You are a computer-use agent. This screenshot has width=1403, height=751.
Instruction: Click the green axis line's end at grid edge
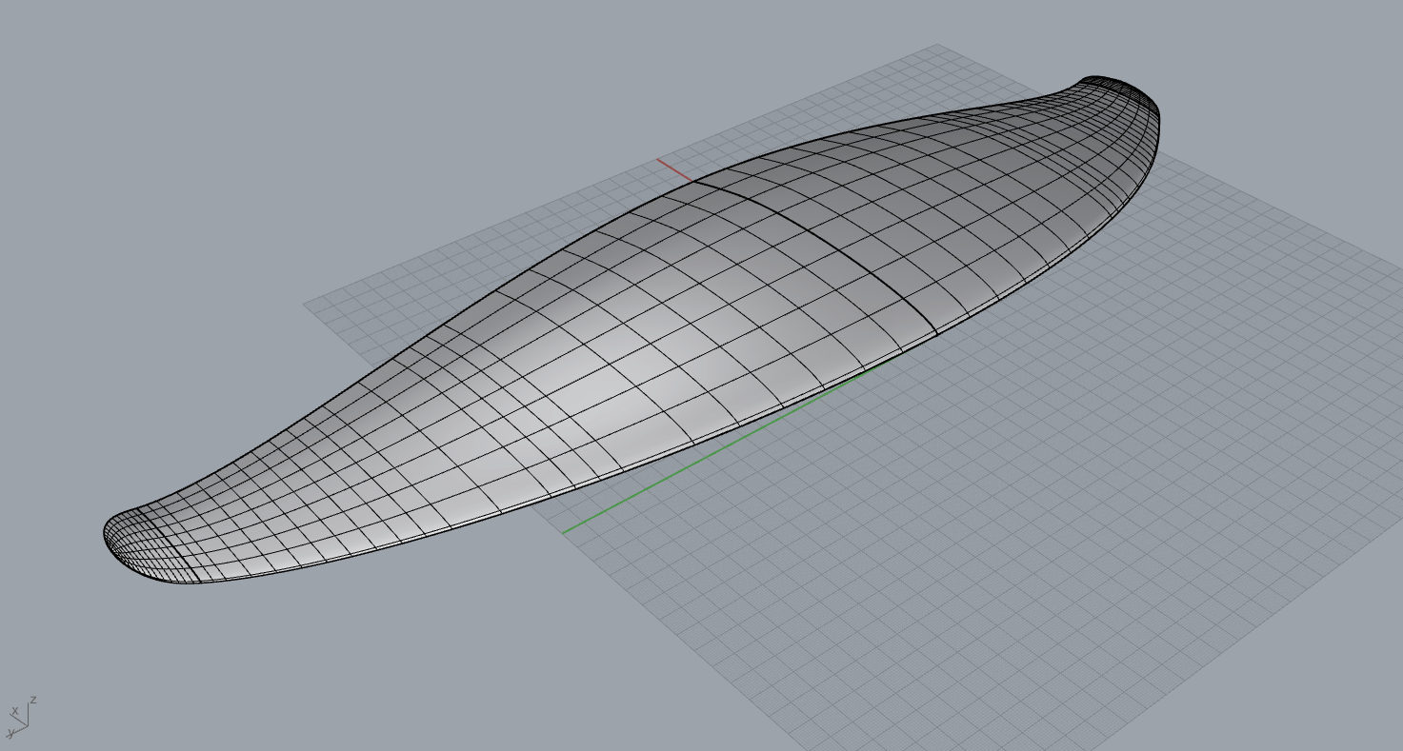pos(563,533)
